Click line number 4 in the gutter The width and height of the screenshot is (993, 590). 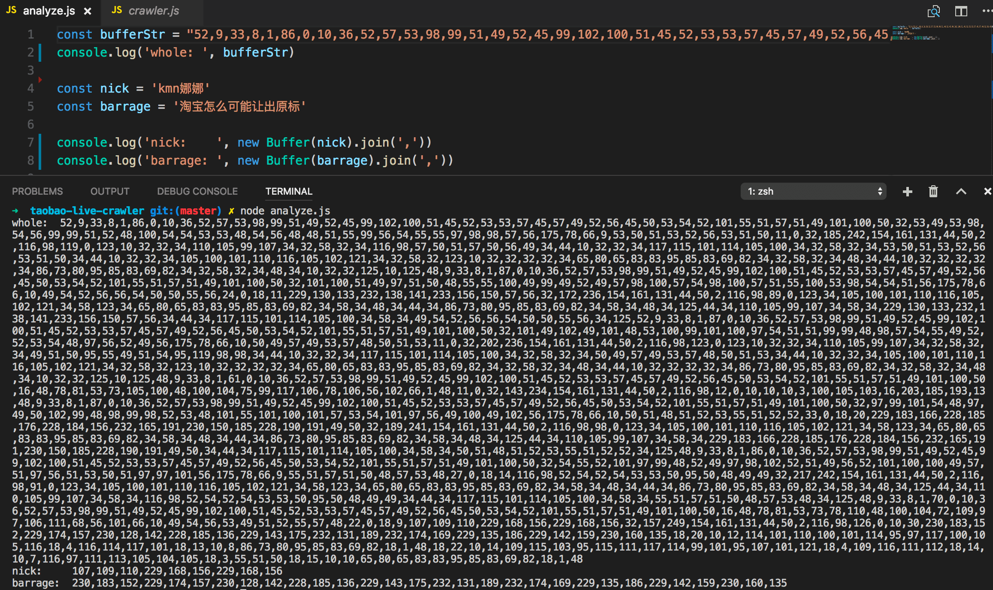(x=30, y=88)
